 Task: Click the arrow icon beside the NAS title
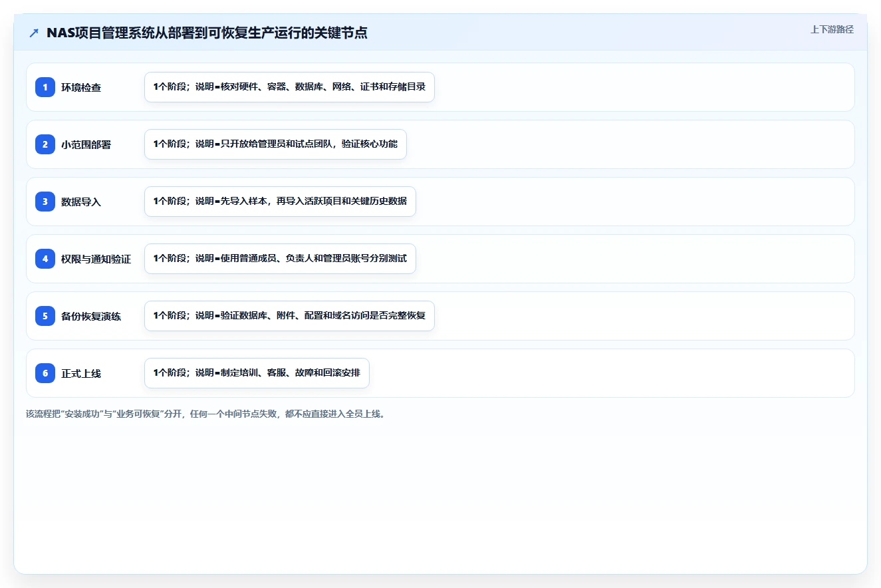(x=34, y=33)
